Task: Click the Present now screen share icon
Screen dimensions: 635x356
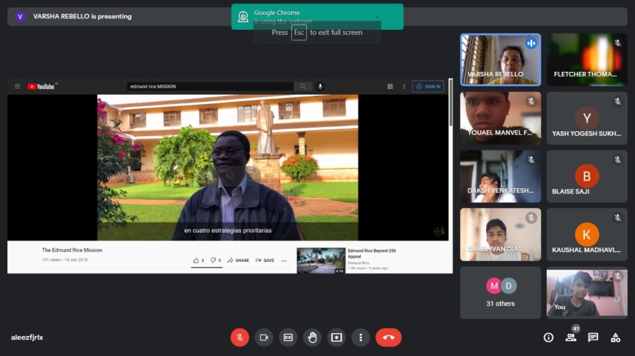Action: pos(336,337)
